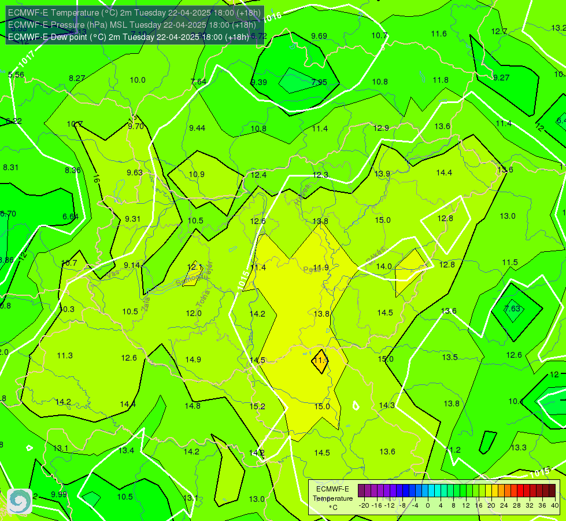Click the 9.69 temperature value

(319, 36)
